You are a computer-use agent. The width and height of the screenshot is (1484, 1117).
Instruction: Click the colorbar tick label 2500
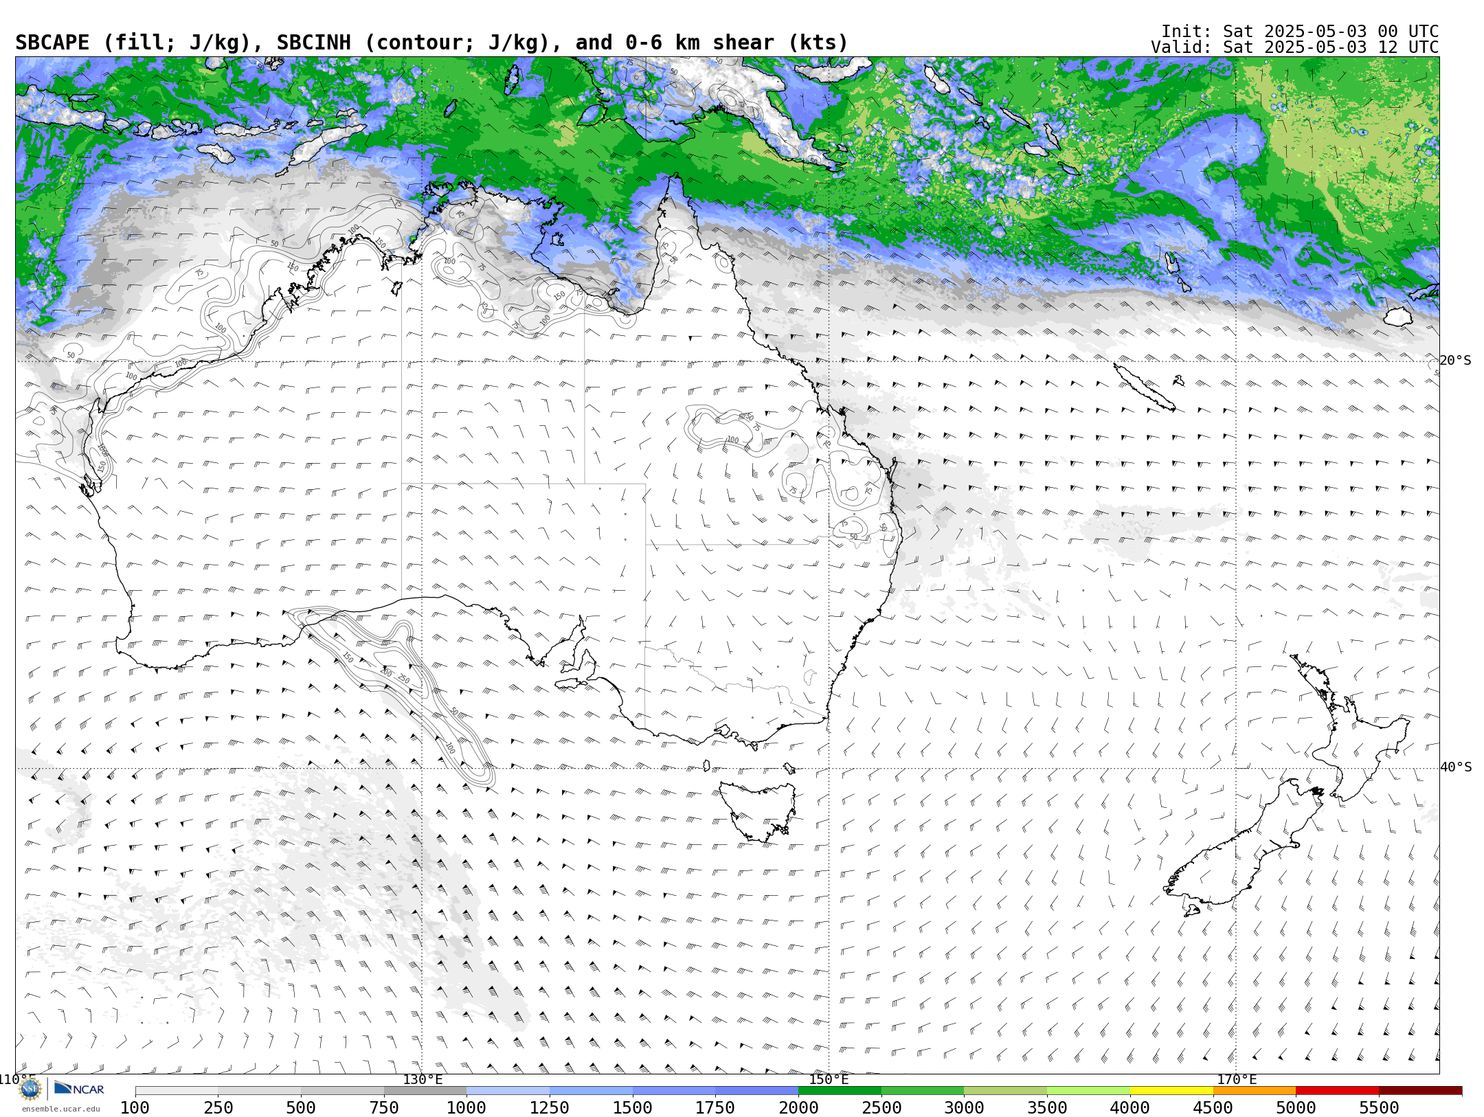(x=881, y=1107)
